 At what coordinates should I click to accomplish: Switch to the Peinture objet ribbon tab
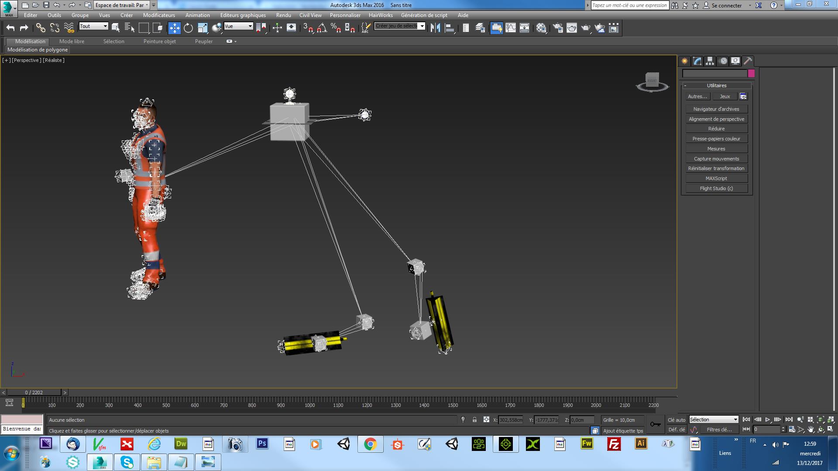[160, 41]
